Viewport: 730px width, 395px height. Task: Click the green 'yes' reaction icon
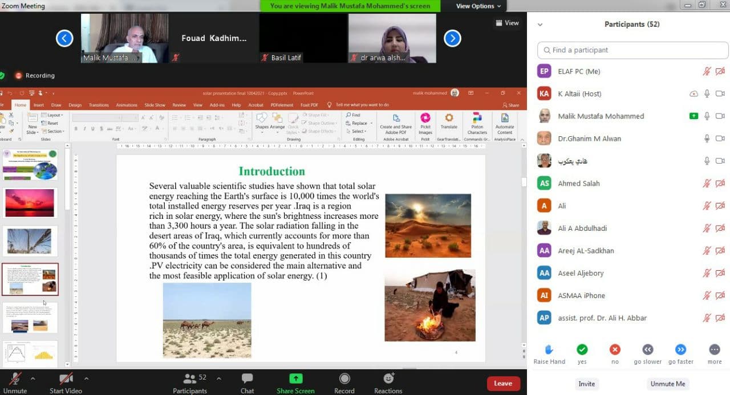(582, 349)
